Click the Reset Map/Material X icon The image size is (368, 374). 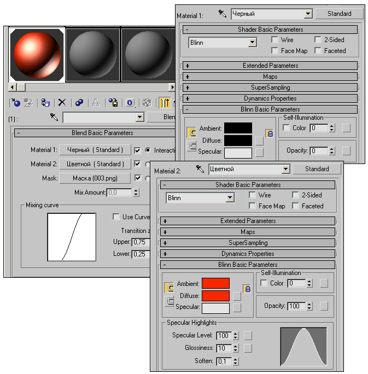pyautogui.click(x=62, y=102)
